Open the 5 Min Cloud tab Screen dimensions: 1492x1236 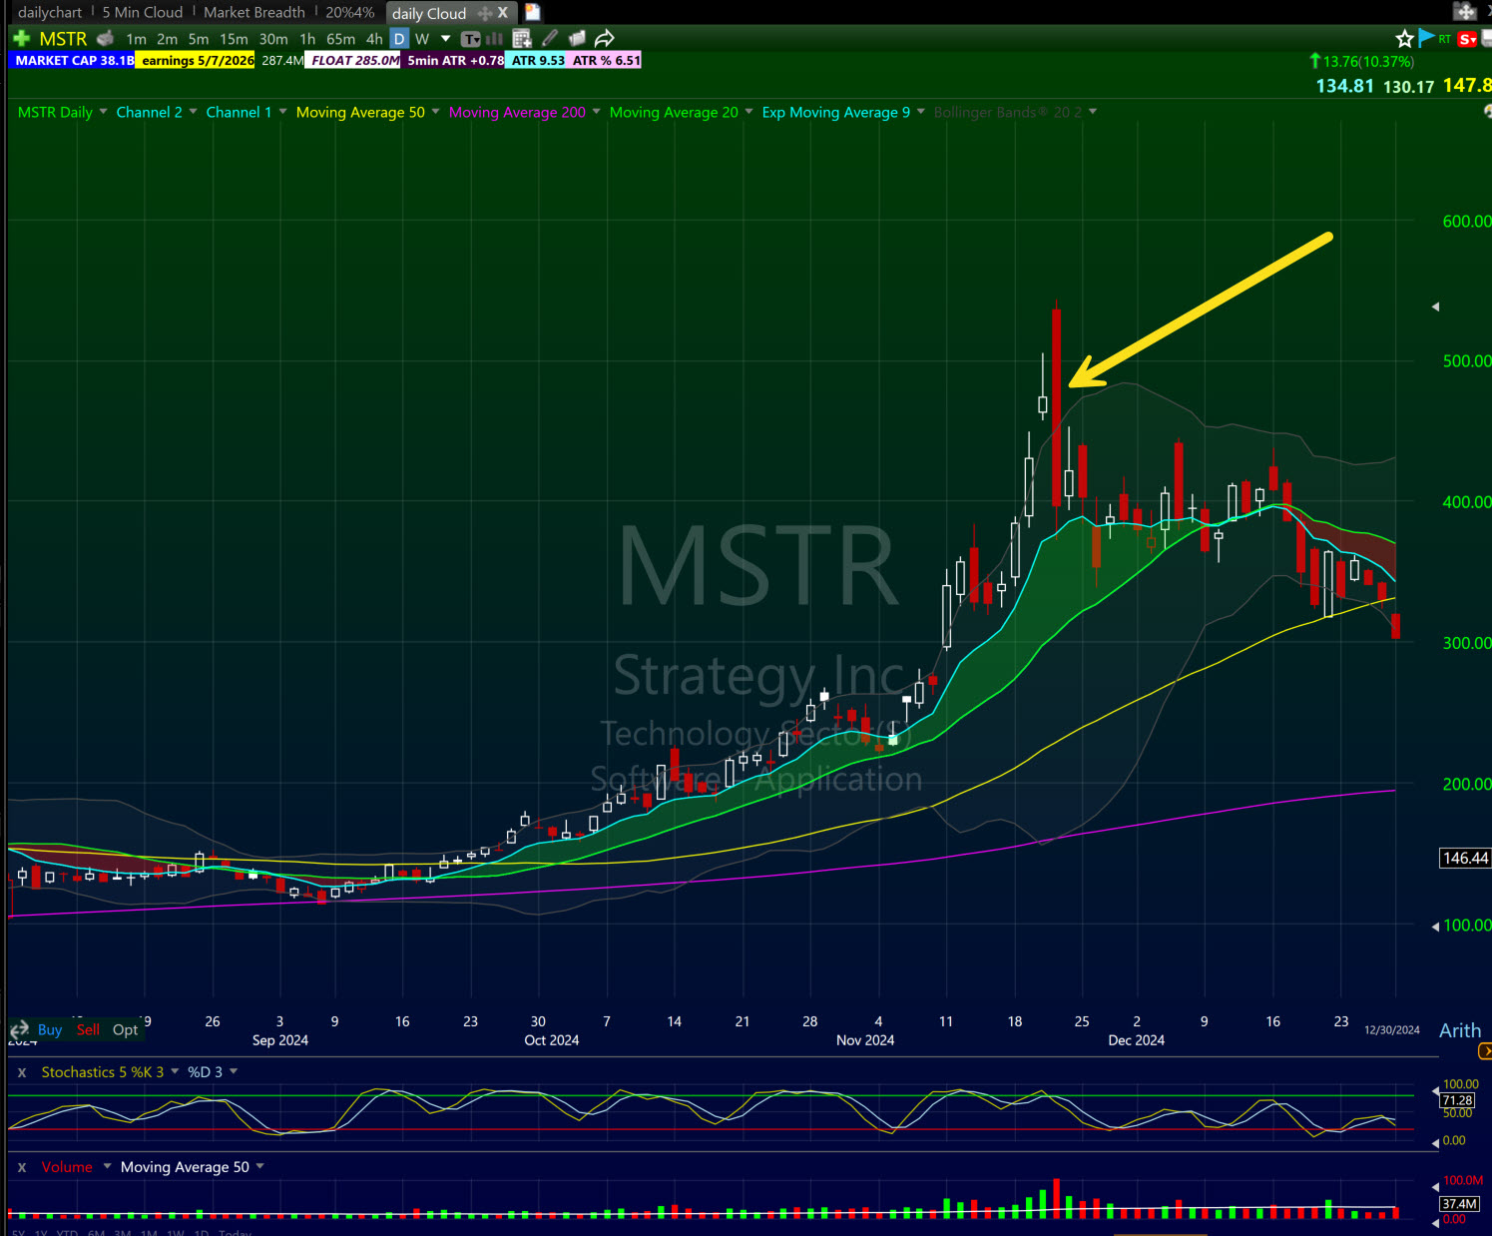[x=142, y=12]
